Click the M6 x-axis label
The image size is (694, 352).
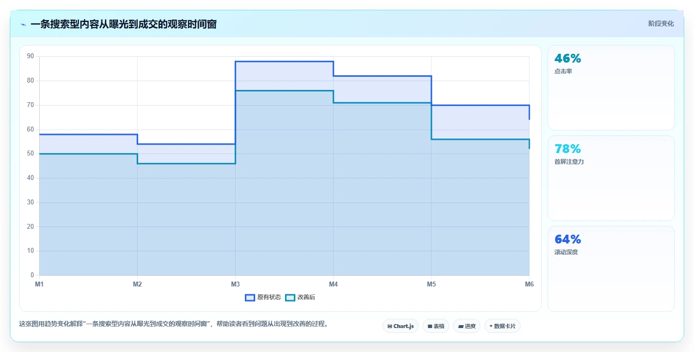coord(529,284)
